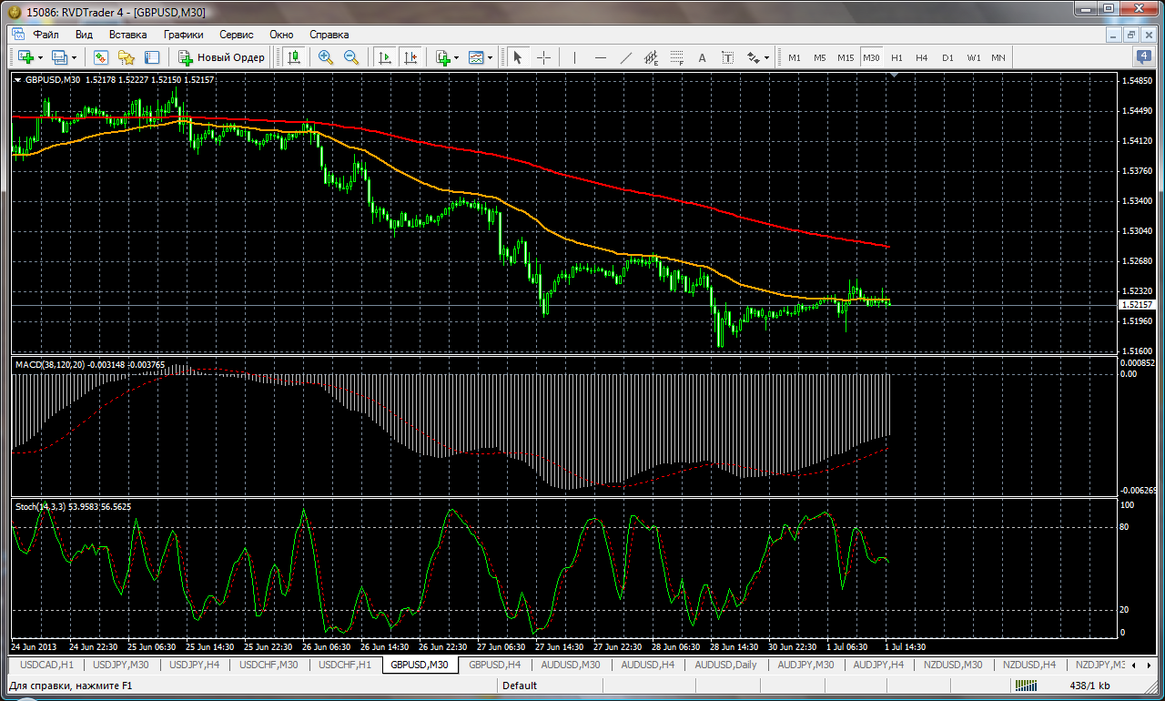
Task: Select the Fibonacci retracement tool
Action: click(x=676, y=57)
